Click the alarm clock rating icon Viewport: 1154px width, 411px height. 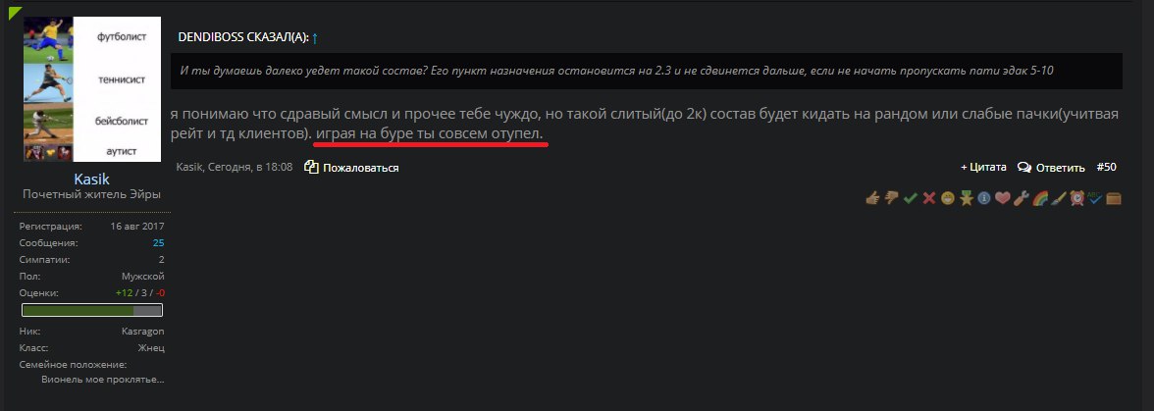click(x=1076, y=198)
